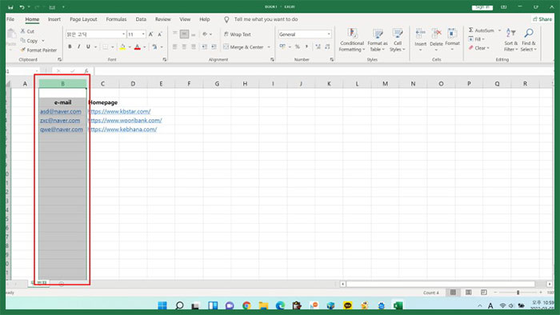Open Find & Select magnifier menu
Viewport: 560px width, 315px height.
click(x=529, y=40)
